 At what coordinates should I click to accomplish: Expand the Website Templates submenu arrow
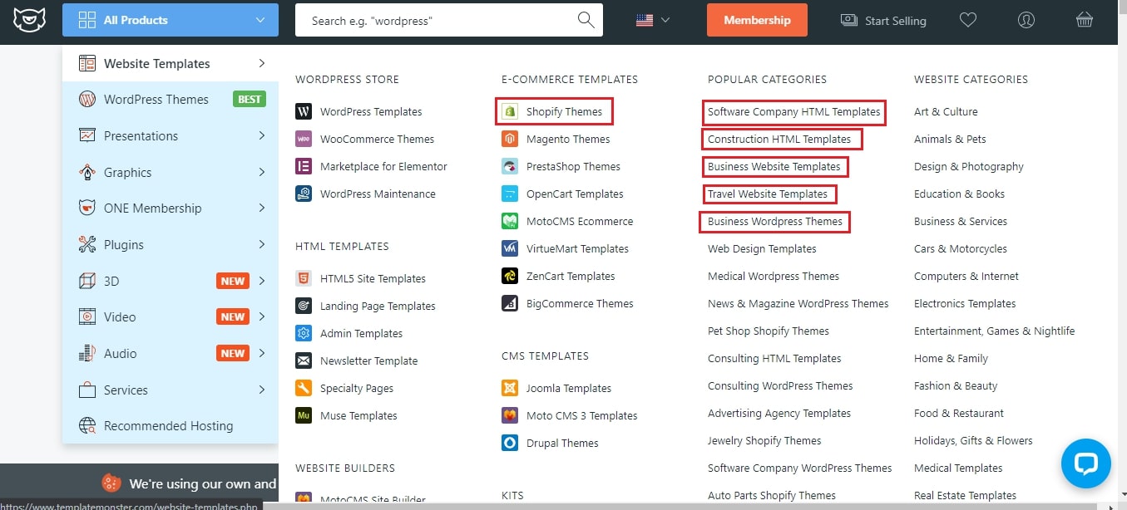pos(261,63)
